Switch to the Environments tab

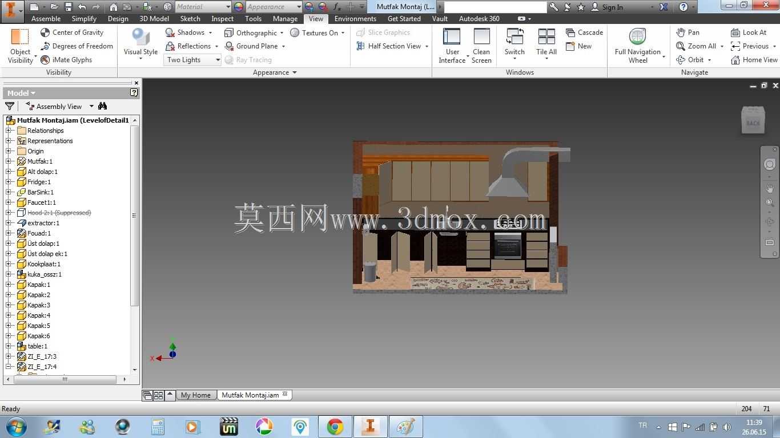click(355, 19)
